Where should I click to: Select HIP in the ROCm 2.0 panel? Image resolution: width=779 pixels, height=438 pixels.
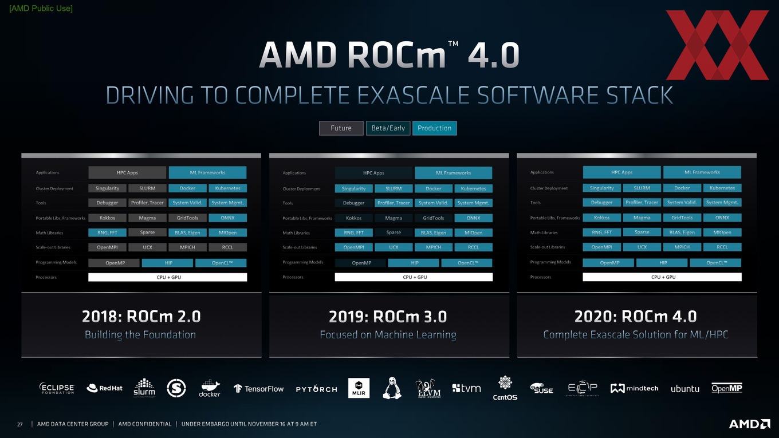(x=167, y=263)
